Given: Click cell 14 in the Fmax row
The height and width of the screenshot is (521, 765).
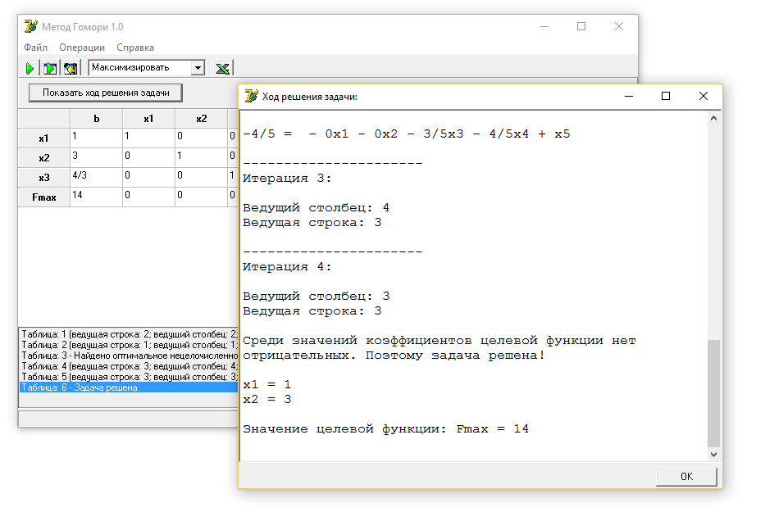Looking at the screenshot, I should (96, 197).
